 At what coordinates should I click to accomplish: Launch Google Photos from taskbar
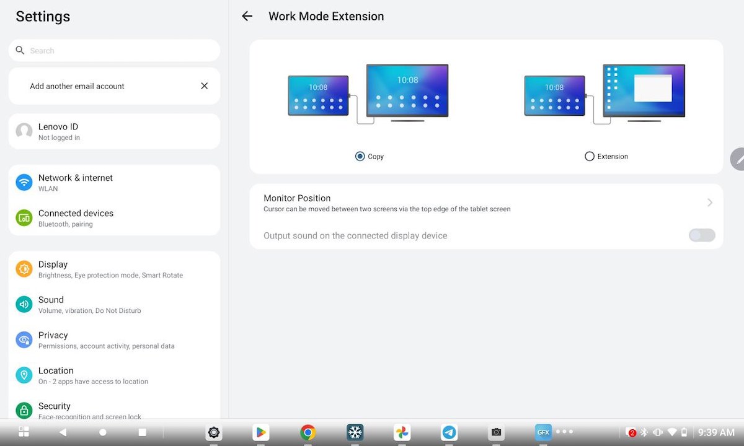click(x=402, y=432)
